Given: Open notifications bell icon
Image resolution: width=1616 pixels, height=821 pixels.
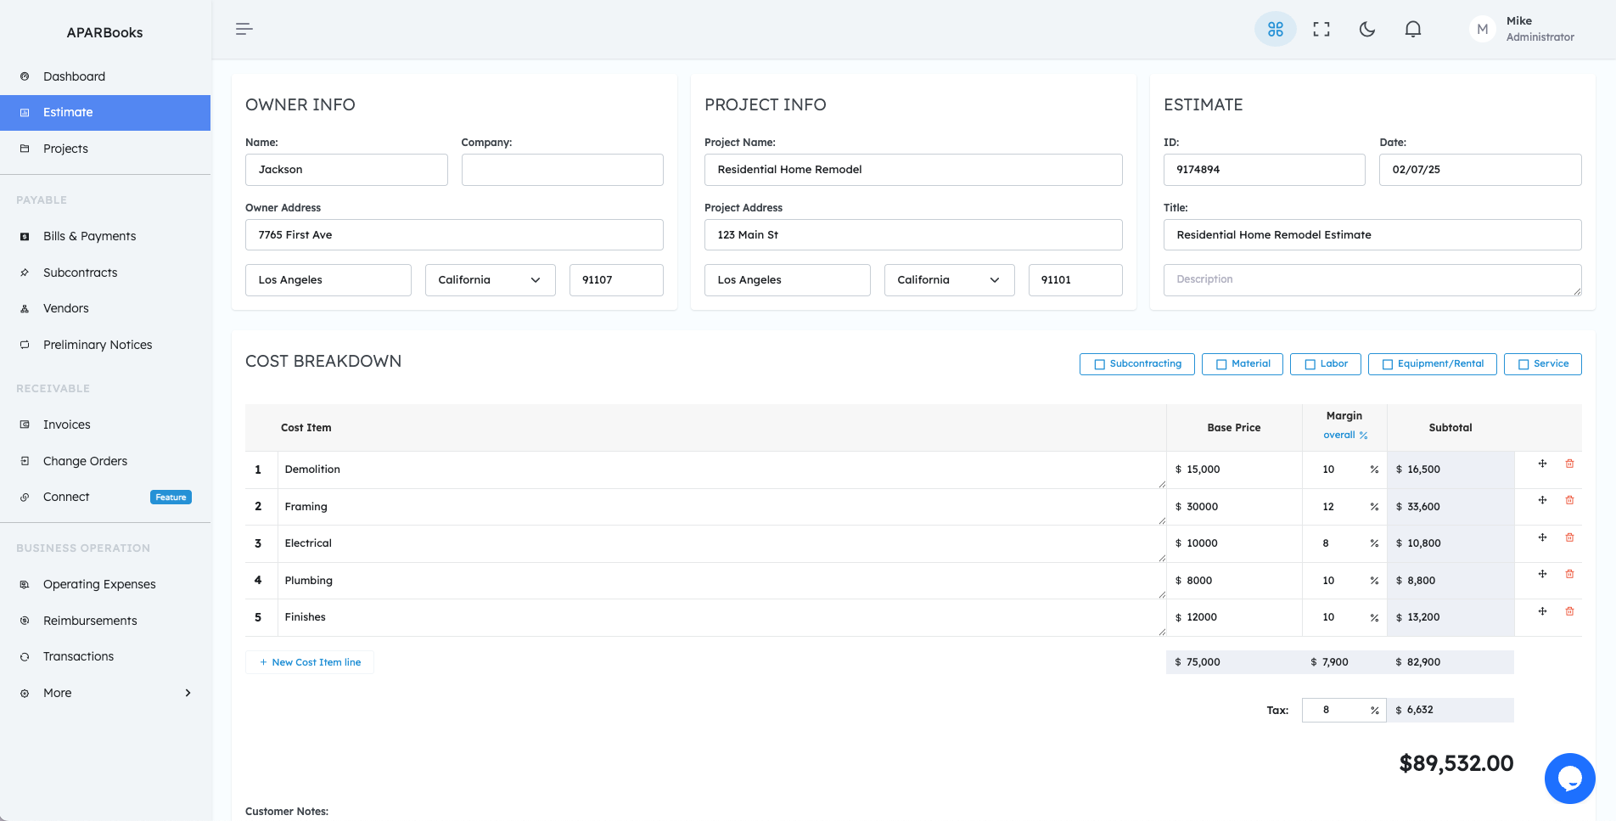Looking at the screenshot, I should (1412, 29).
